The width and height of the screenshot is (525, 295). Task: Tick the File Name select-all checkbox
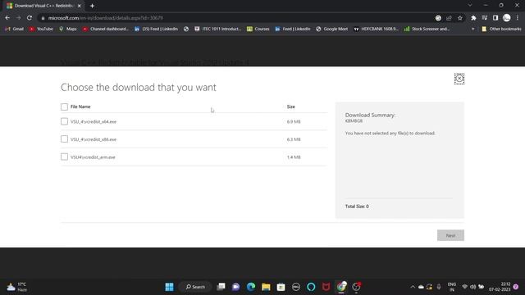point(64,107)
